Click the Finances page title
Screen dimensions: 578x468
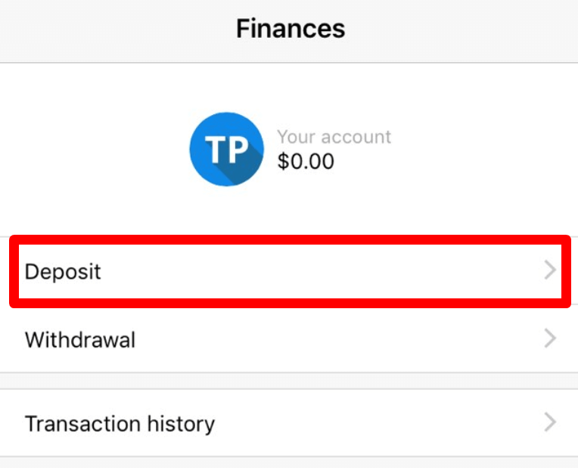pyautogui.click(x=290, y=29)
